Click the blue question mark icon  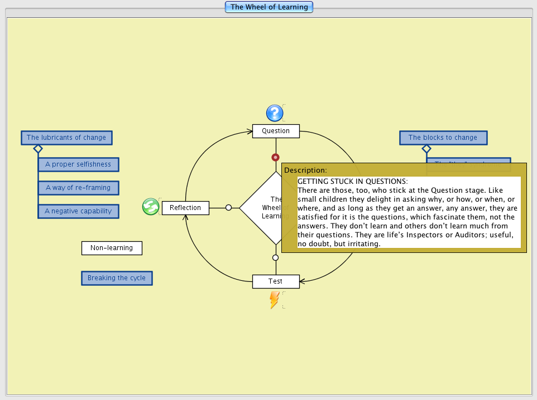(x=274, y=113)
